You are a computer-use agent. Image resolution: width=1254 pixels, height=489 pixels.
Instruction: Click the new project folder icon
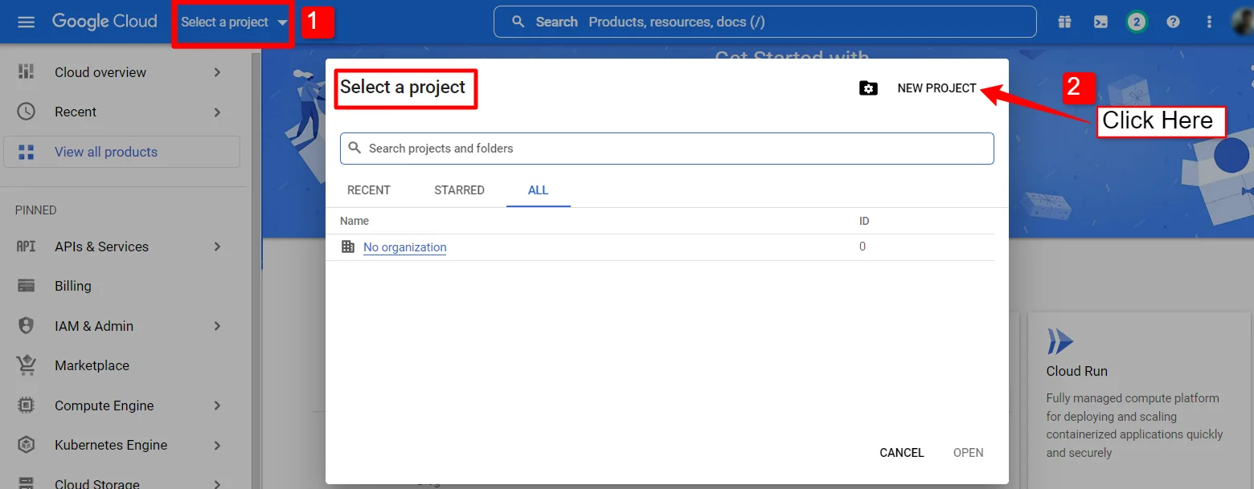tap(869, 88)
